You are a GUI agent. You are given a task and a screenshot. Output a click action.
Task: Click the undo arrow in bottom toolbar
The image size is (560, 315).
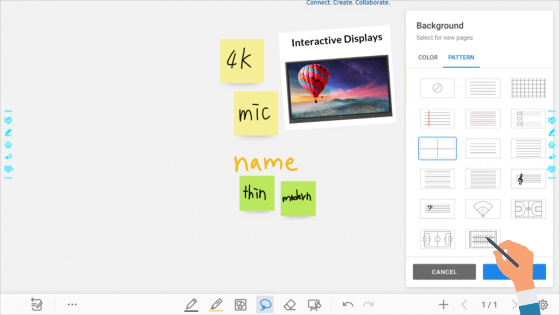pyautogui.click(x=348, y=304)
